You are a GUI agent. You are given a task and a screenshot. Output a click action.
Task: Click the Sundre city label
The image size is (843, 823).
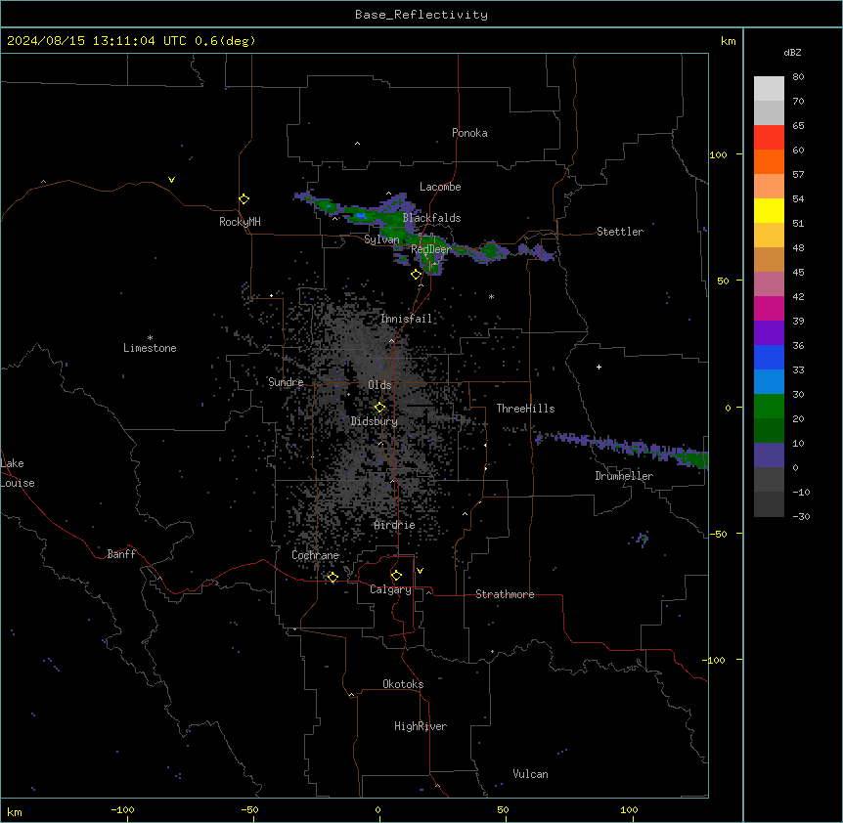click(286, 382)
